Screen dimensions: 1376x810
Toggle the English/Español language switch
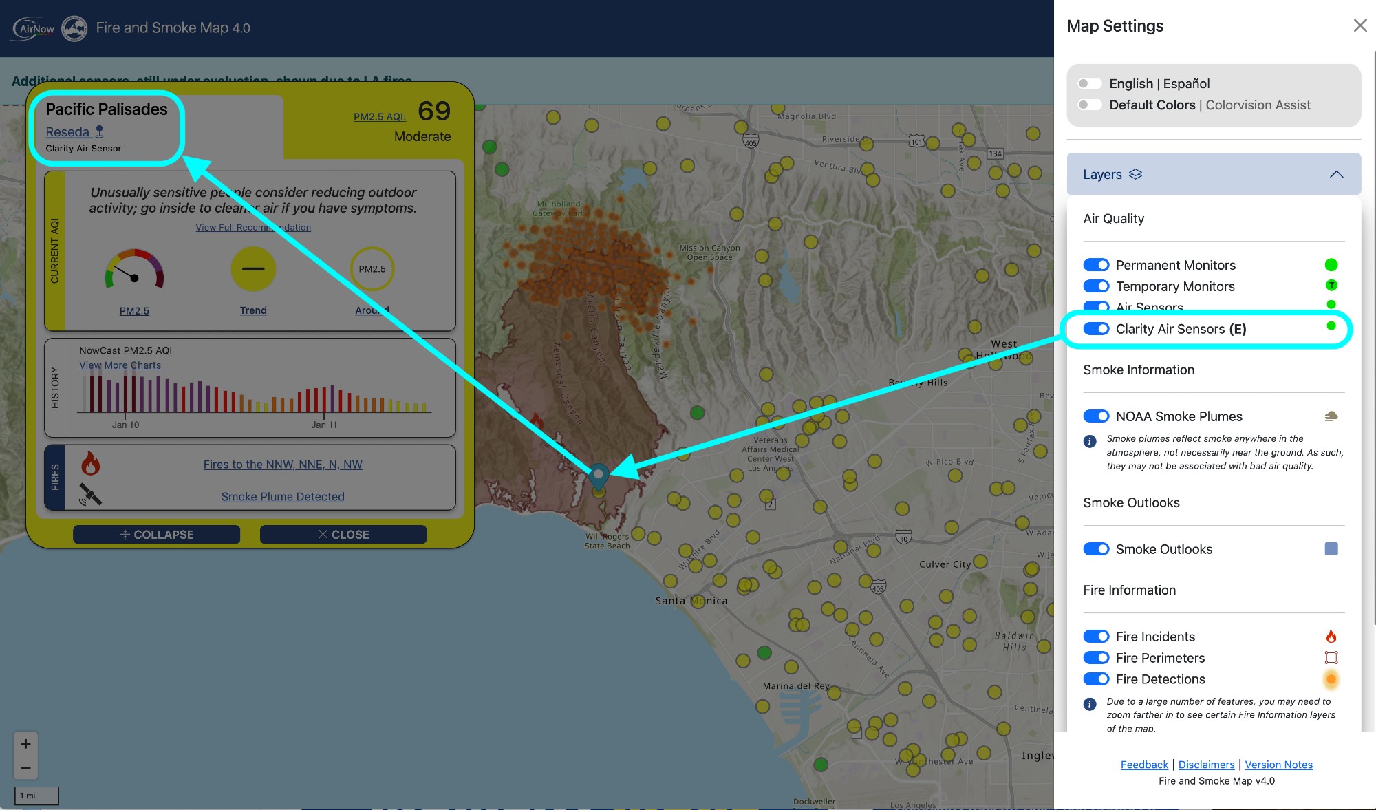click(x=1089, y=83)
